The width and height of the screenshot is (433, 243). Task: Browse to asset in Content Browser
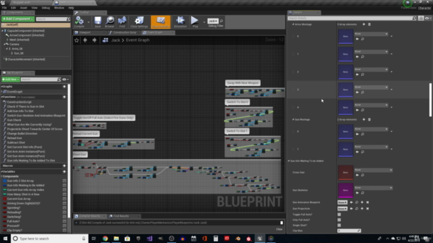click(110, 22)
